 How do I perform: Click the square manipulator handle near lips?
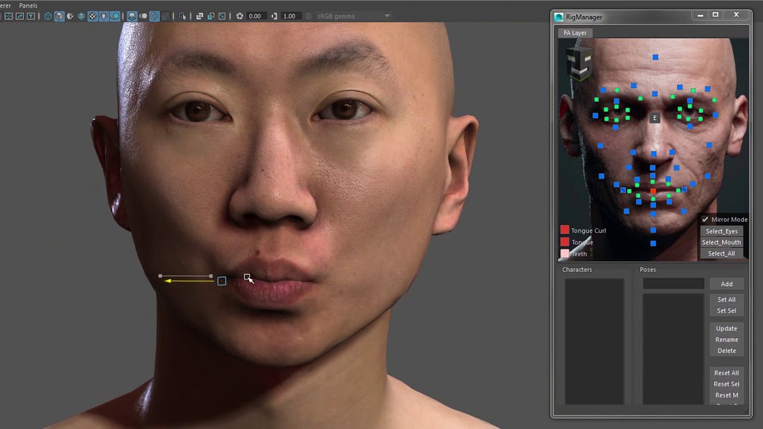pyautogui.click(x=222, y=281)
